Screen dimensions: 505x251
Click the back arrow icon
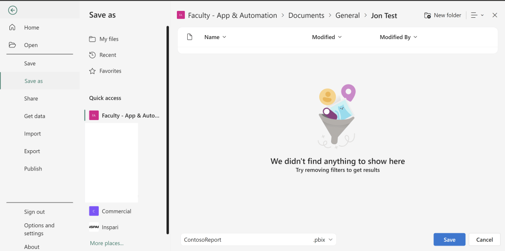pos(13,10)
